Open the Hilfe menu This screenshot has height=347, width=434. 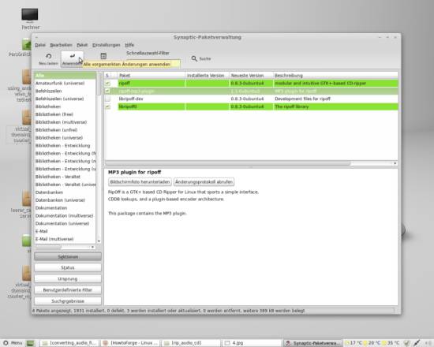[x=129, y=45]
